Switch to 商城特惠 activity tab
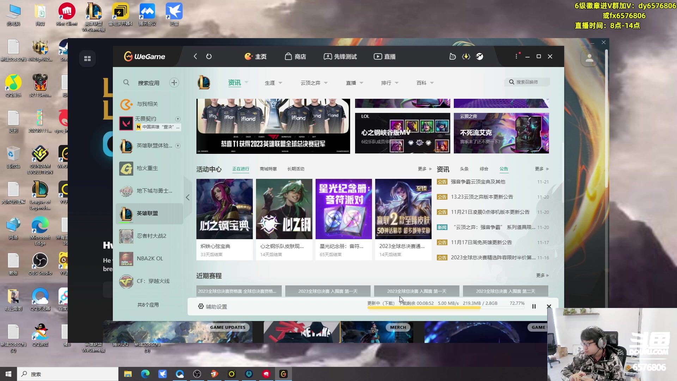 pos(268,169)
